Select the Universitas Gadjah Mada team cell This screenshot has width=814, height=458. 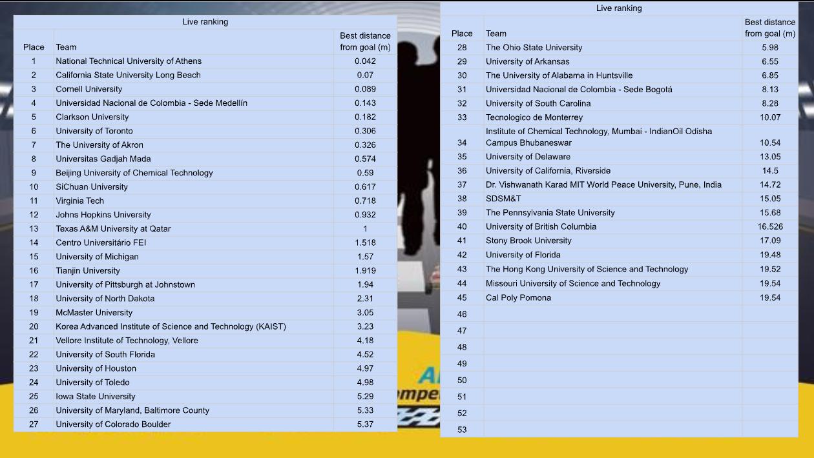pos(103,159)
